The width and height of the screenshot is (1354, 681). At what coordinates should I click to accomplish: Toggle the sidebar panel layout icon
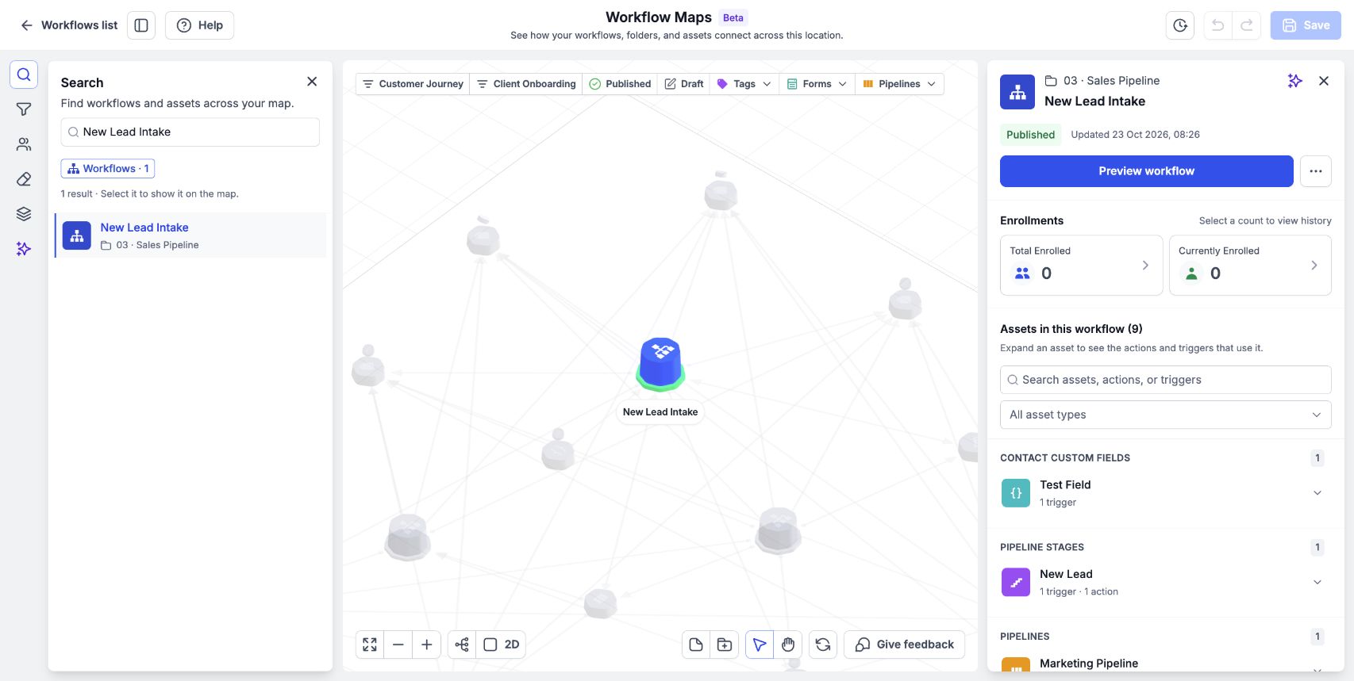[x=141, y=25]
